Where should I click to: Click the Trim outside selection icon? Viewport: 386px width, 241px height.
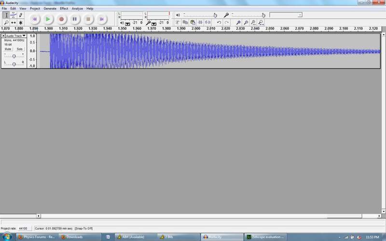click(200, 23)
